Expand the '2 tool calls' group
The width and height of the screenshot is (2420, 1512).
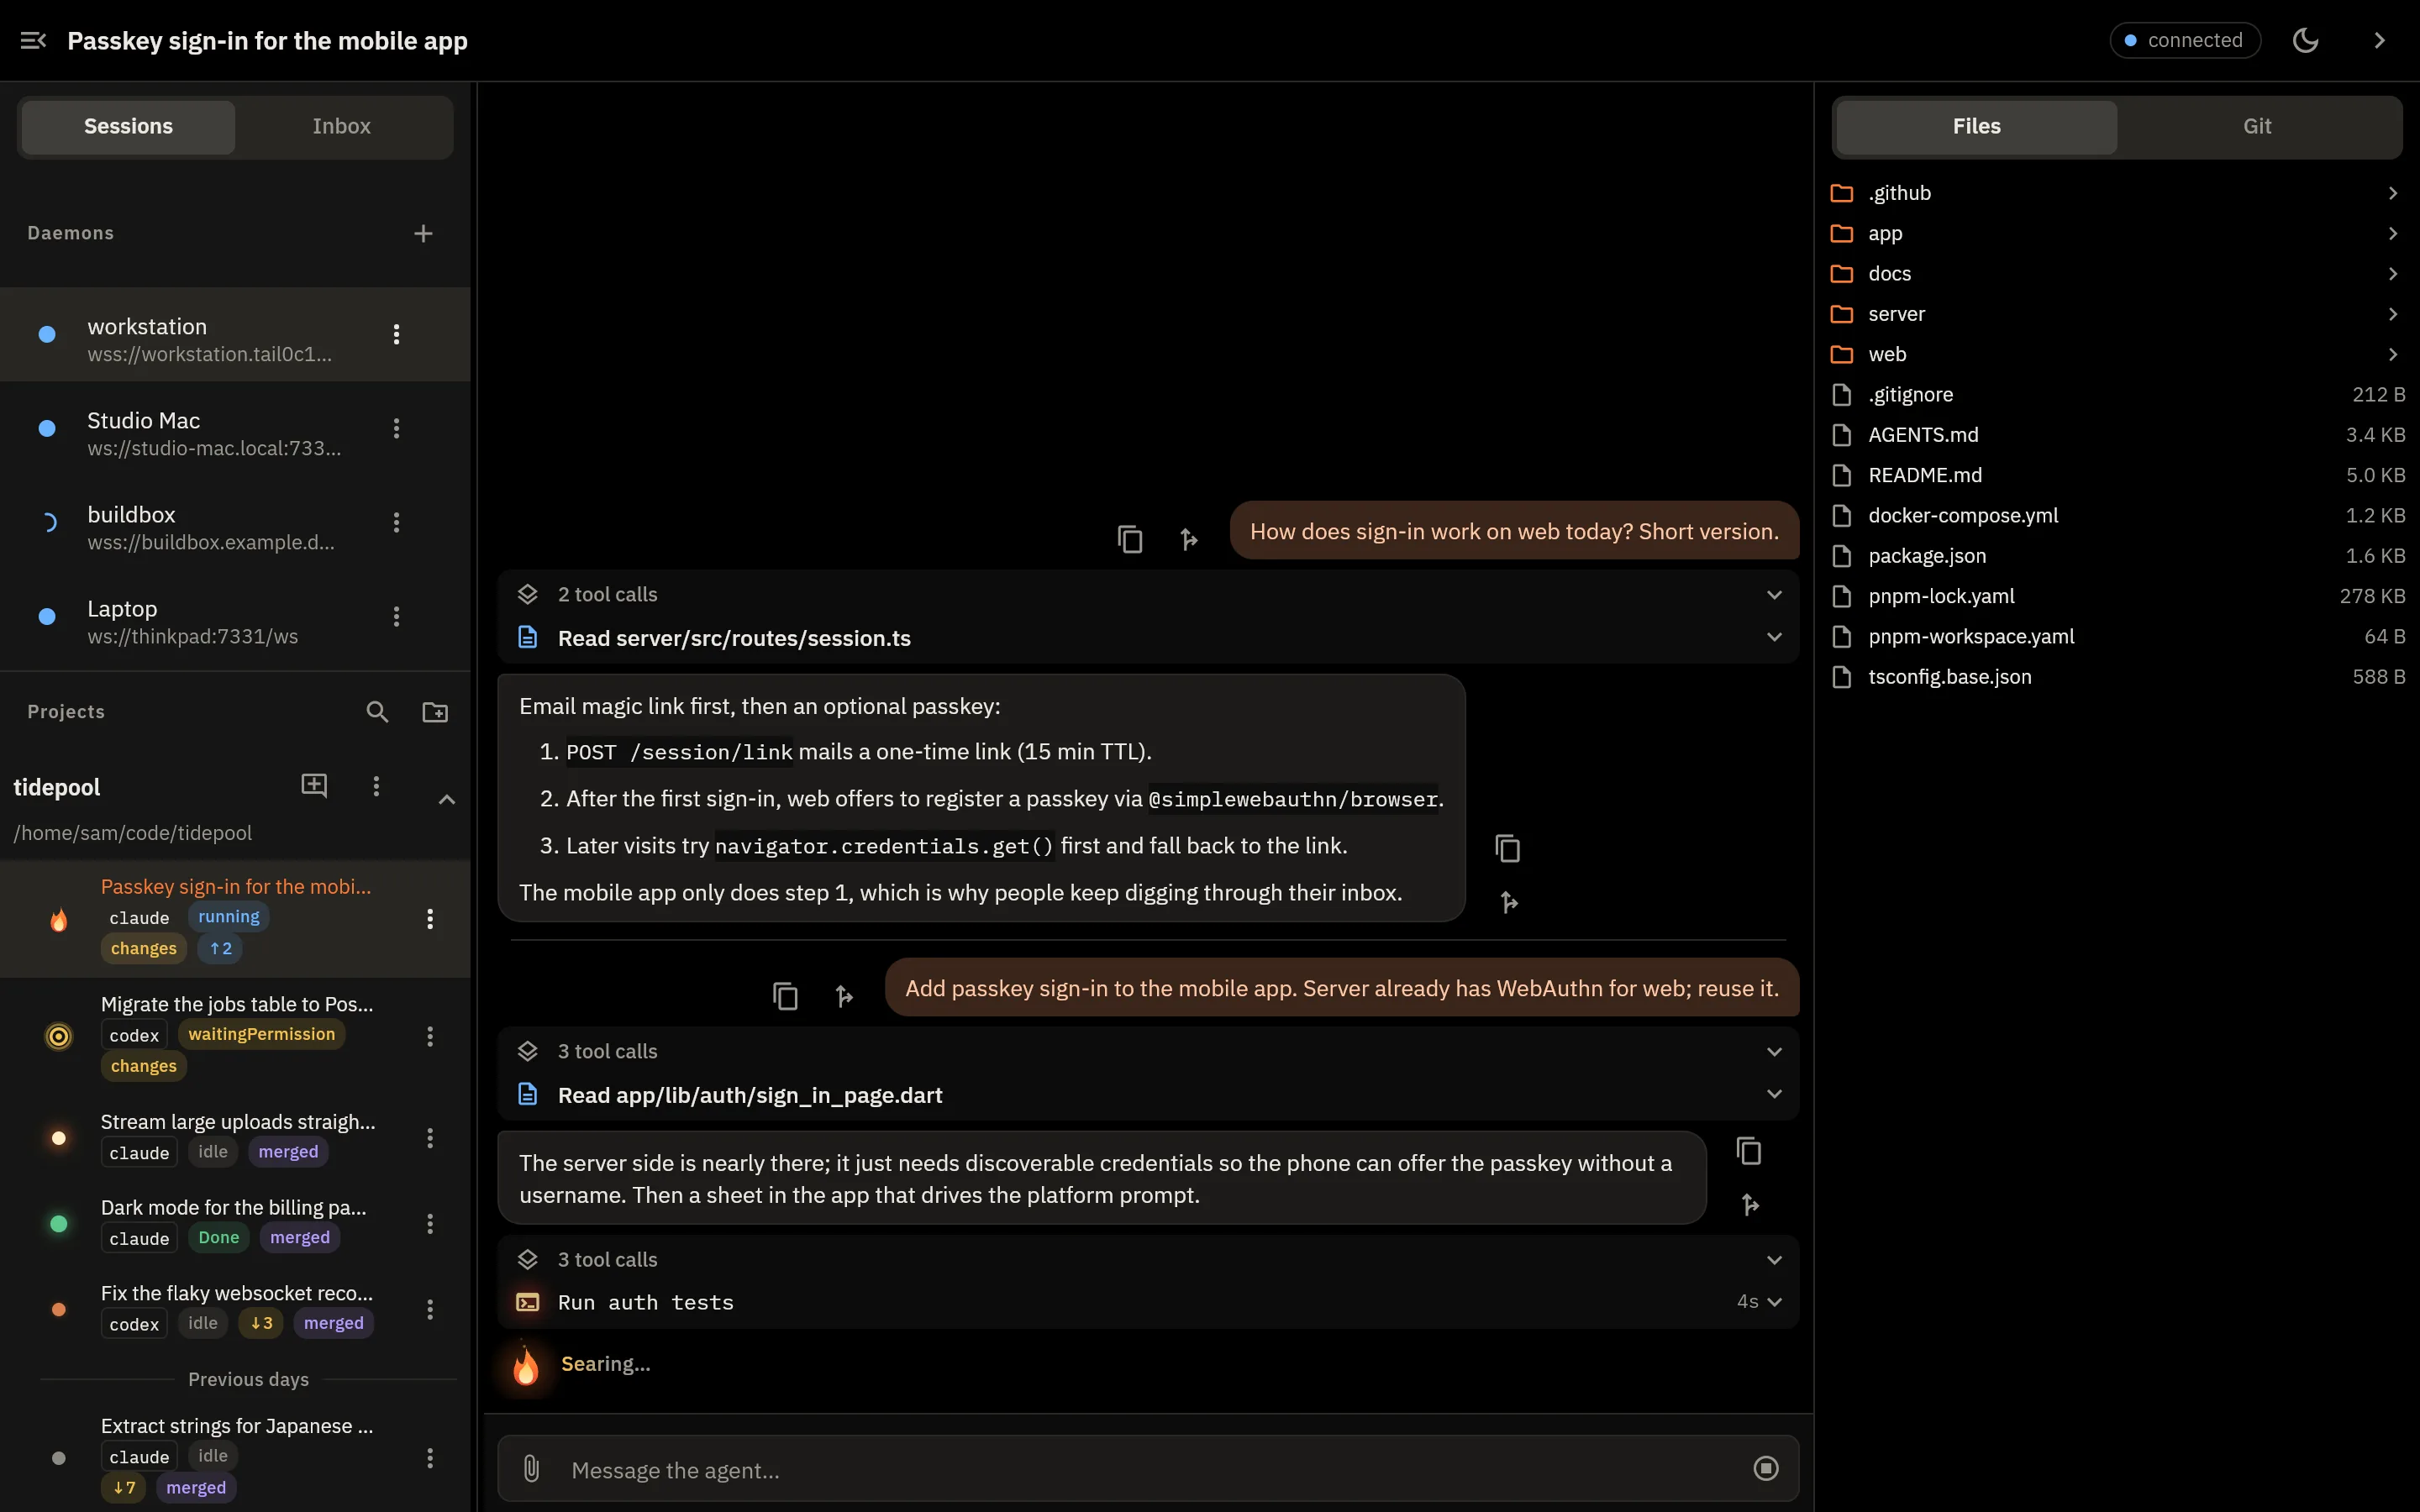[x=1148, y=594]
